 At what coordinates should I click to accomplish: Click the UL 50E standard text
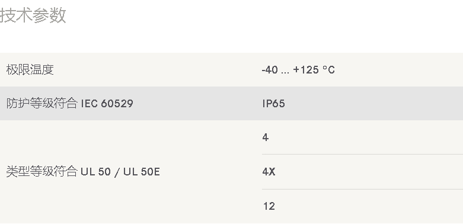142,172
